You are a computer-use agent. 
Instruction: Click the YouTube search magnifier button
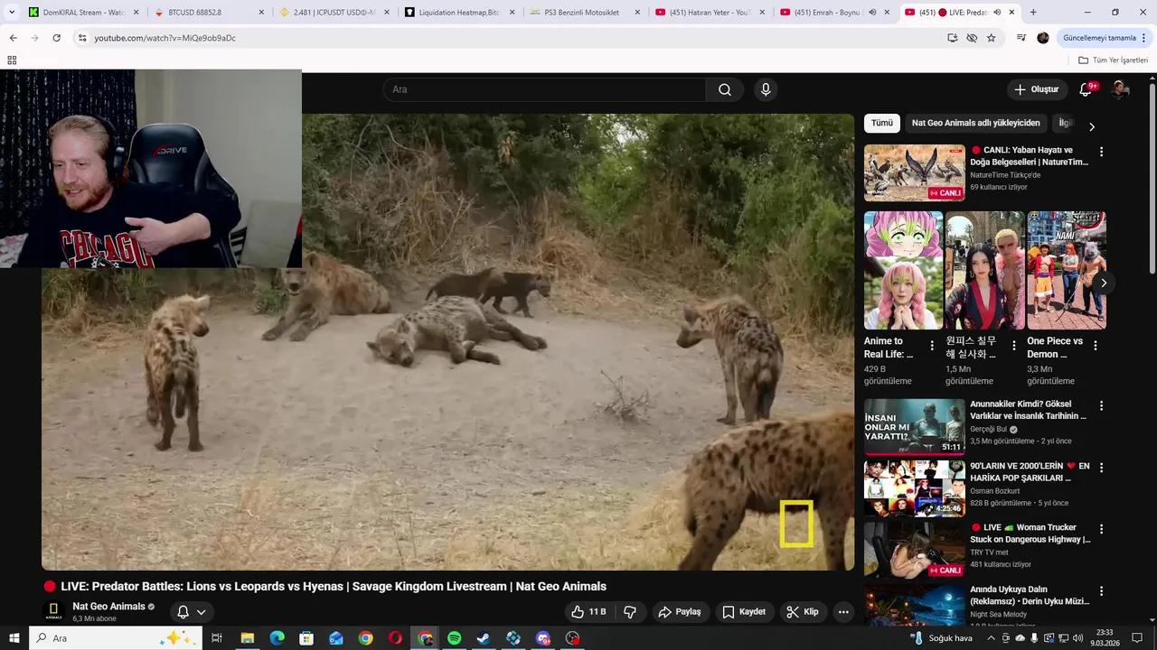click(725, 89)
